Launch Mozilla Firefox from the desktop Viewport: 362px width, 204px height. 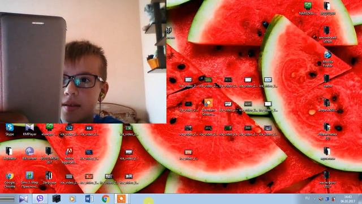(327, 59)
